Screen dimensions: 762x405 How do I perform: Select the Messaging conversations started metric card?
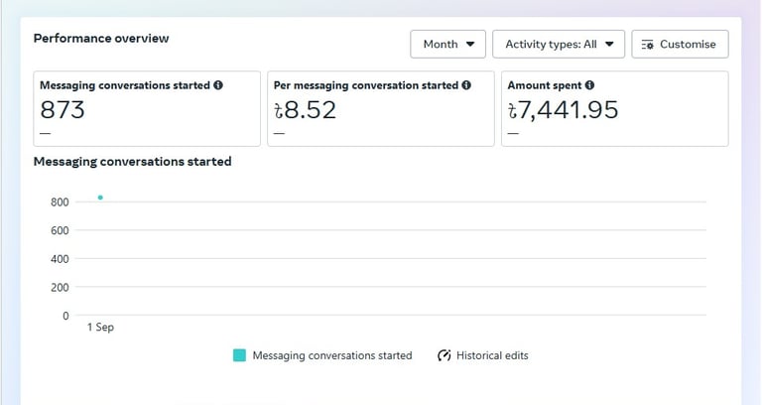click(147, 108)
